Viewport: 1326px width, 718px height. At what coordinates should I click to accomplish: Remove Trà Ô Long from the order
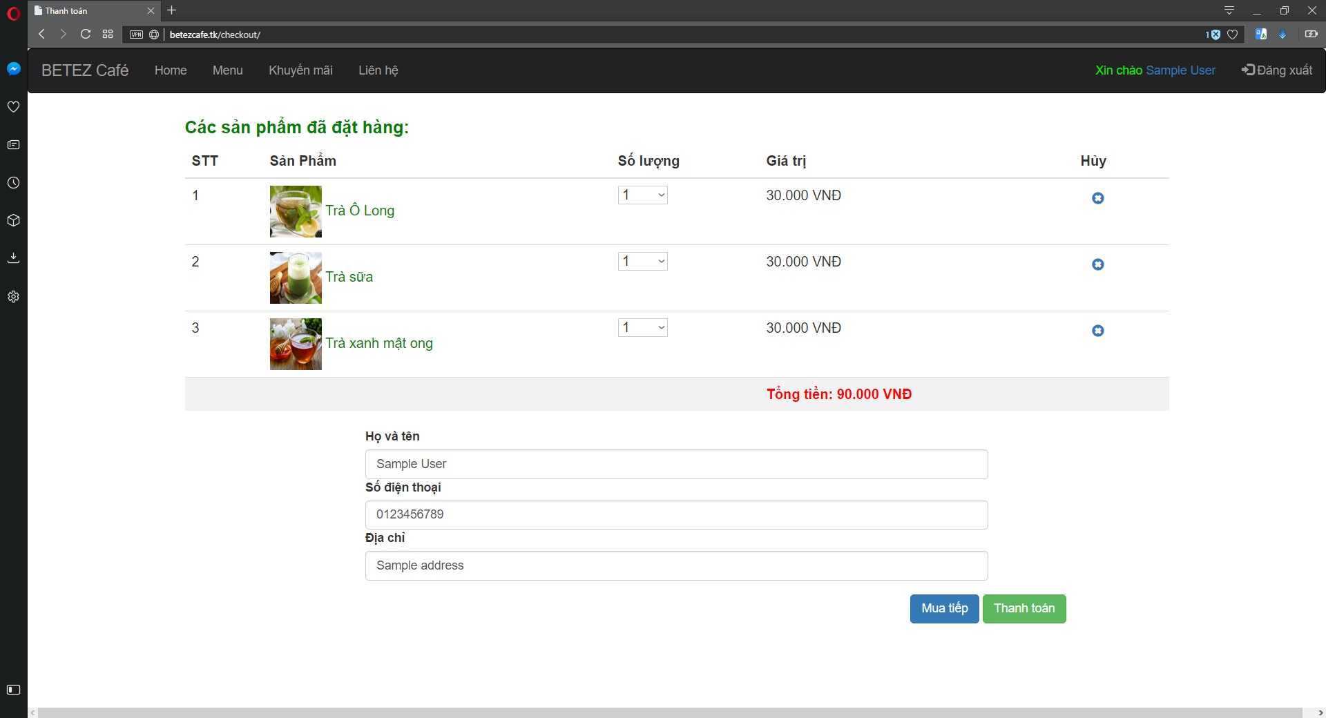[x=1097, y=198]
